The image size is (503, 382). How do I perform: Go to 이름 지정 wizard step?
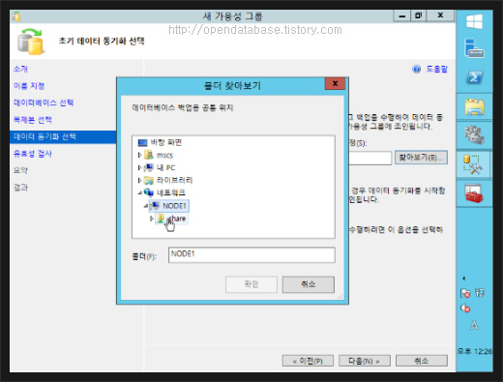point(29,86)
